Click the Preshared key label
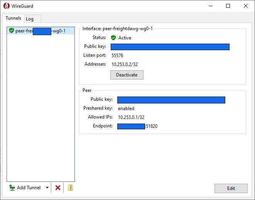Screen dimensions: 255x200 (x=98, y=108)
